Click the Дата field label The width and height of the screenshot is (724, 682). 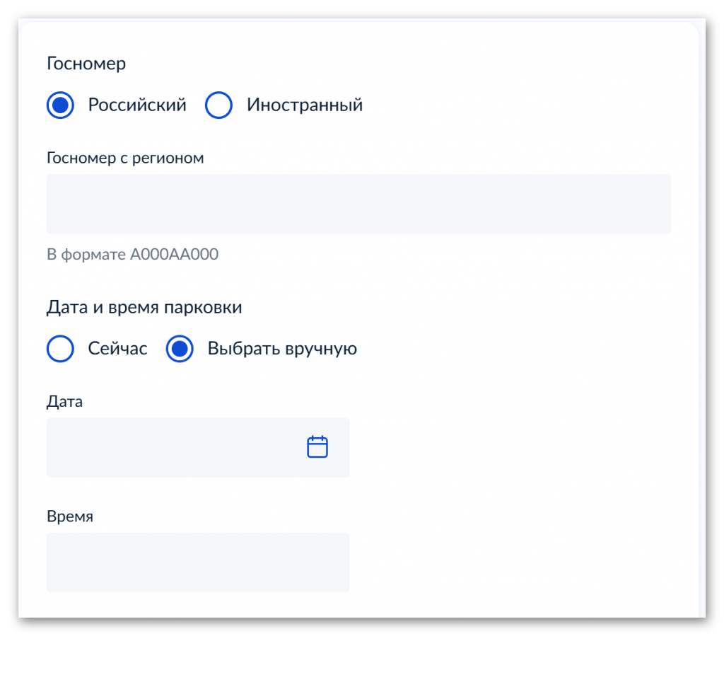(64, 402)
